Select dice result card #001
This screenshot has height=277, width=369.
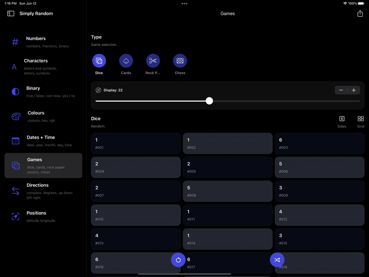point(136,144)
